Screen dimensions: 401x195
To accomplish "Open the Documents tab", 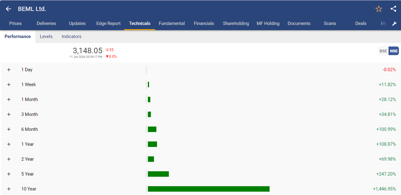I will click(x=299, y=23).
